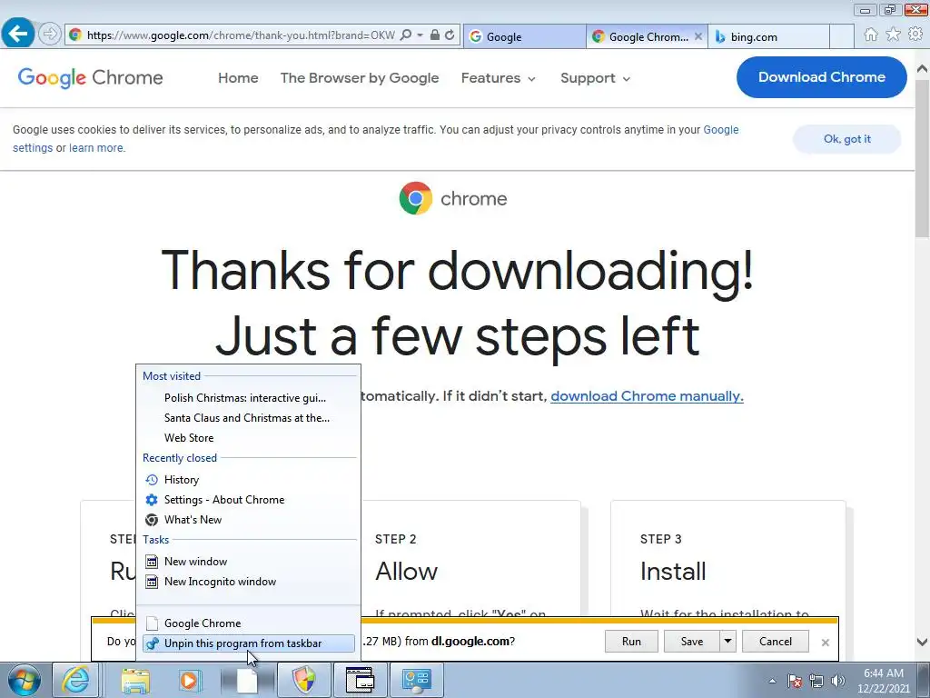Expand the Features dropdown menu
Image resolution: width=930 pixels, height=698 pixels.
point(499,78)
